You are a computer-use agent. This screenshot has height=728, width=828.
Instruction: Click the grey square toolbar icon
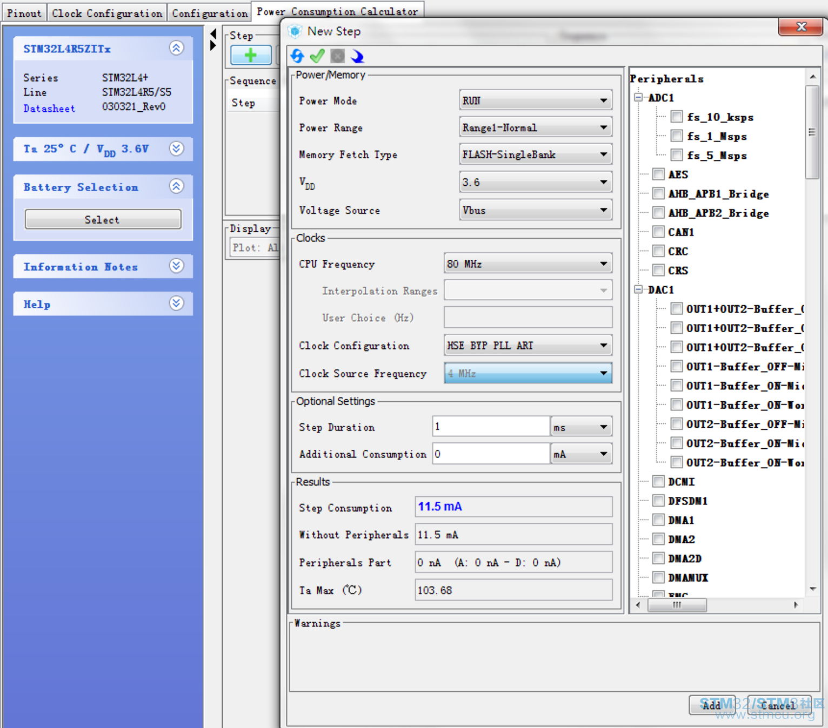337,56
